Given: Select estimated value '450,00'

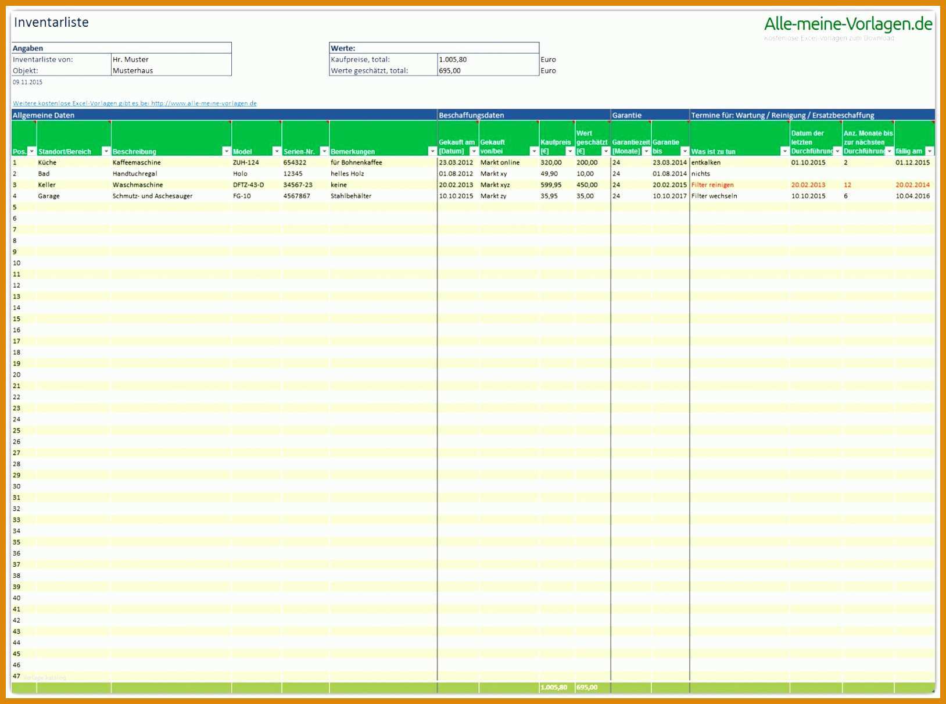Looking at the screenshot, I should tap(592, 185).
